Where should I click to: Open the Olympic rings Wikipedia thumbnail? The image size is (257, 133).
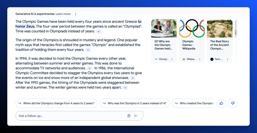click(192, 28)
